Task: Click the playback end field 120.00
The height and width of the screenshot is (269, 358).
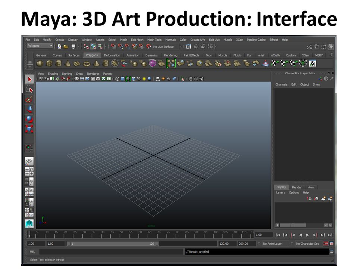Action: tap(227, 244)
